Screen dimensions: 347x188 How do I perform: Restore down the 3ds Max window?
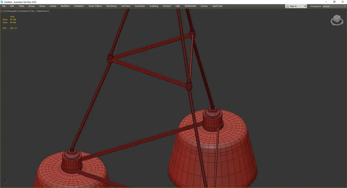point(334,2)
